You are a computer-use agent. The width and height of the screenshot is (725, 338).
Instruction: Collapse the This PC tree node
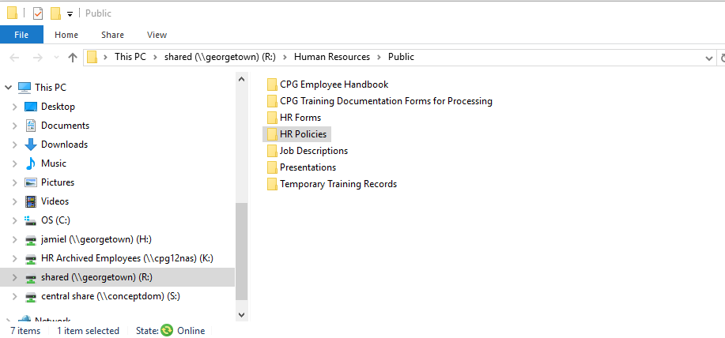(9, 88)
